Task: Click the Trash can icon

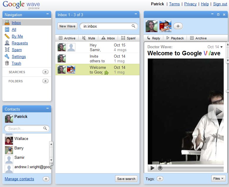Action: pyautogui.click(x=7, y=63)
